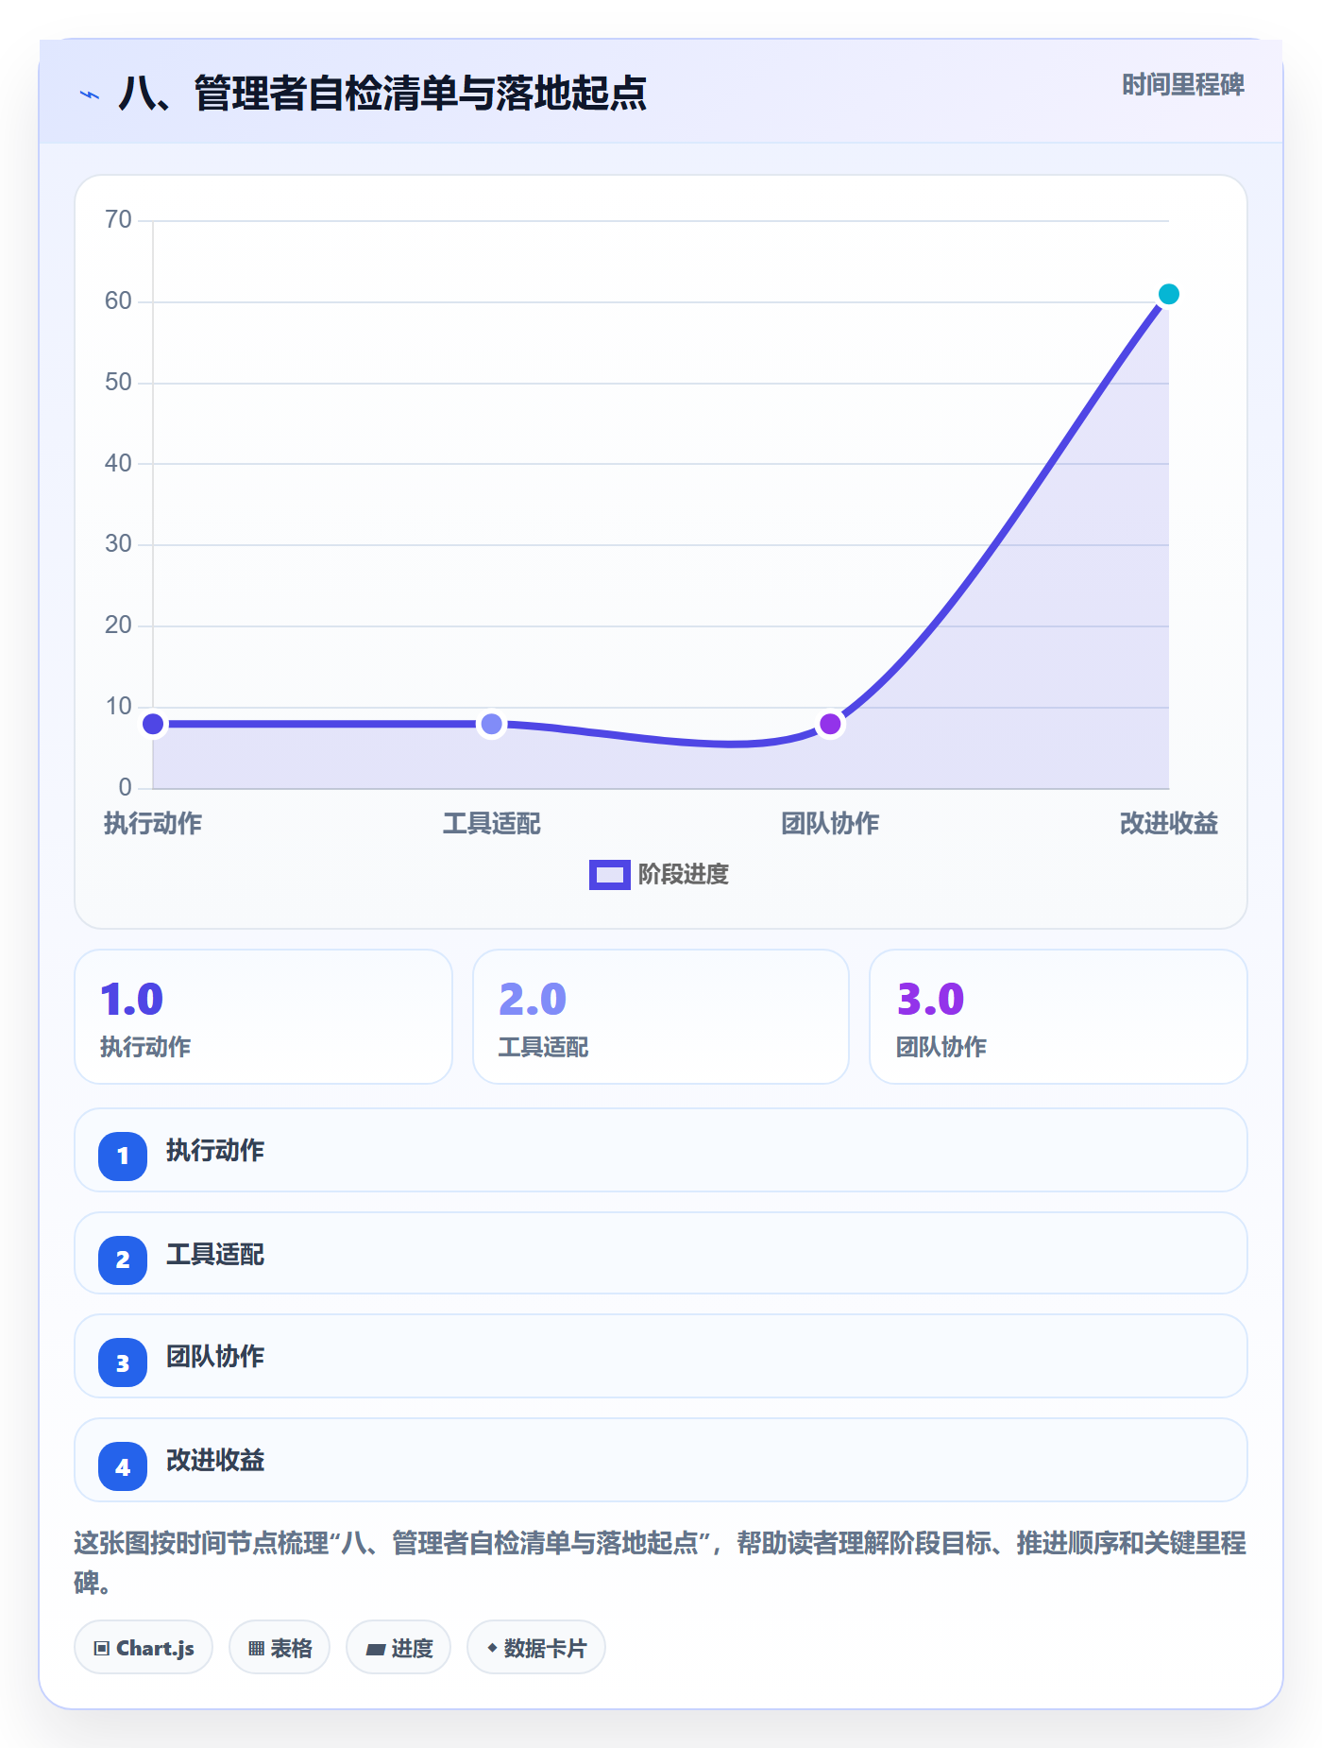Click the y-axis value 10
The height and width of the screenshot is (1748, 1322).
tap(118, 706)
